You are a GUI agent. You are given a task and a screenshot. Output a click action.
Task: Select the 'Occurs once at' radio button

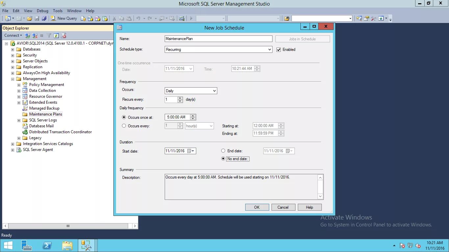point(124,117)
